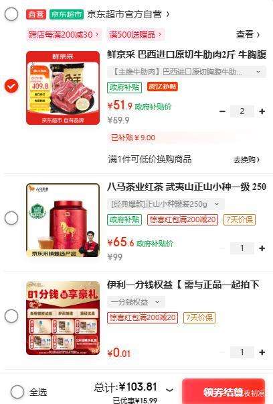Decrease beef rib quantity with minus icon
Screen dimensions: 273x404
click(x=222, y=111)
